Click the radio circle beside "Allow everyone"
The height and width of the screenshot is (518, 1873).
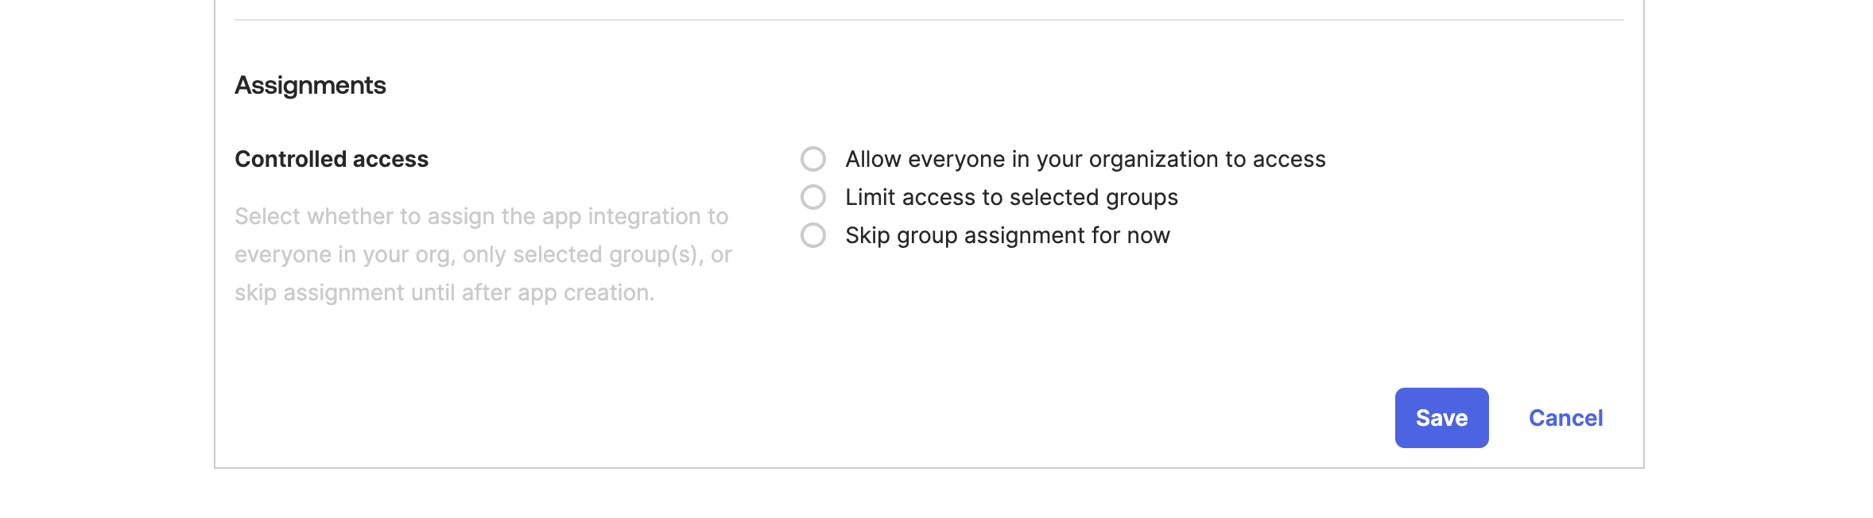click(815, 160)
